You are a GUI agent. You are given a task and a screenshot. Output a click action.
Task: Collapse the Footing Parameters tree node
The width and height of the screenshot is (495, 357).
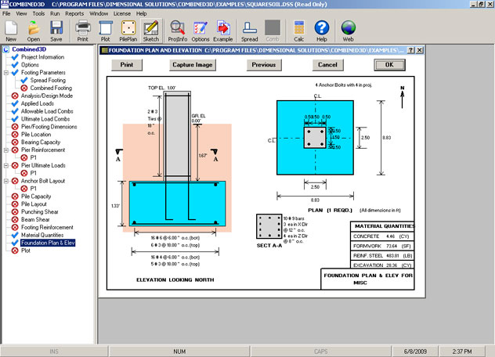click(6, 73)
